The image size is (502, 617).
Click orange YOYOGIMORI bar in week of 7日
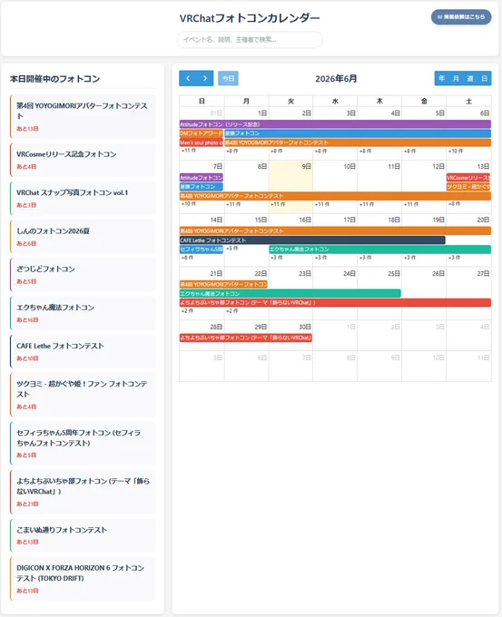(x=335, y=196)
